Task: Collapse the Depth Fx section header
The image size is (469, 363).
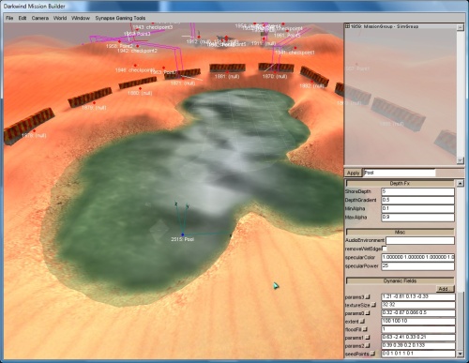Action: [400, 183]
